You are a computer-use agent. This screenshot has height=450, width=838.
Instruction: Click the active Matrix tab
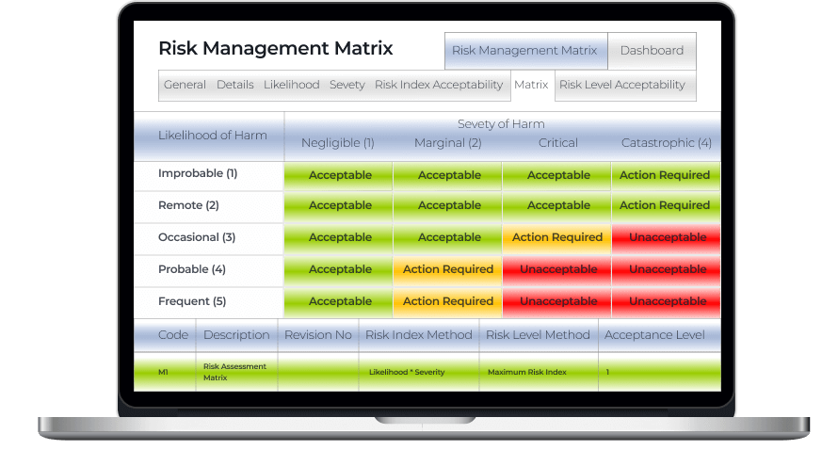[x=531, y=85]
